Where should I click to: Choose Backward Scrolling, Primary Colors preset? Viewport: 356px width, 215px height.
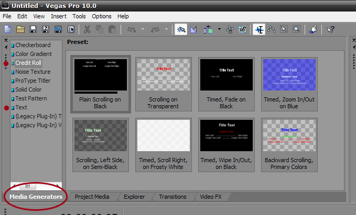pos(289,145)
